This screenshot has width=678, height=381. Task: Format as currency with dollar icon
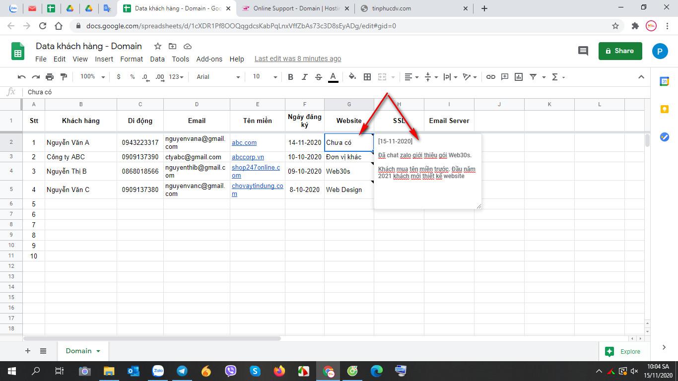pos(118,77)
